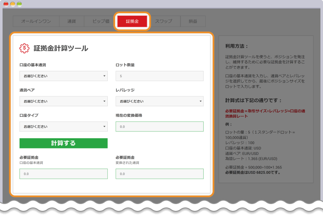Open the 損益 tab

click(x=193, y=21)
